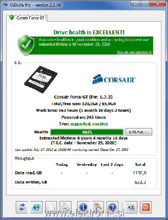The height and width of the screenshot is (220, 168).
Task: Open the blank document report icon
Action: point(51,207)
